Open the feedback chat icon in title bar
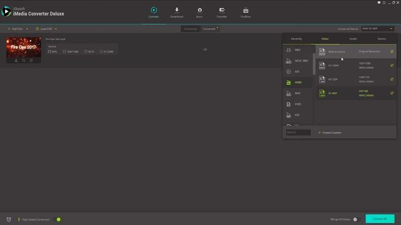 (x=379, y=2)
